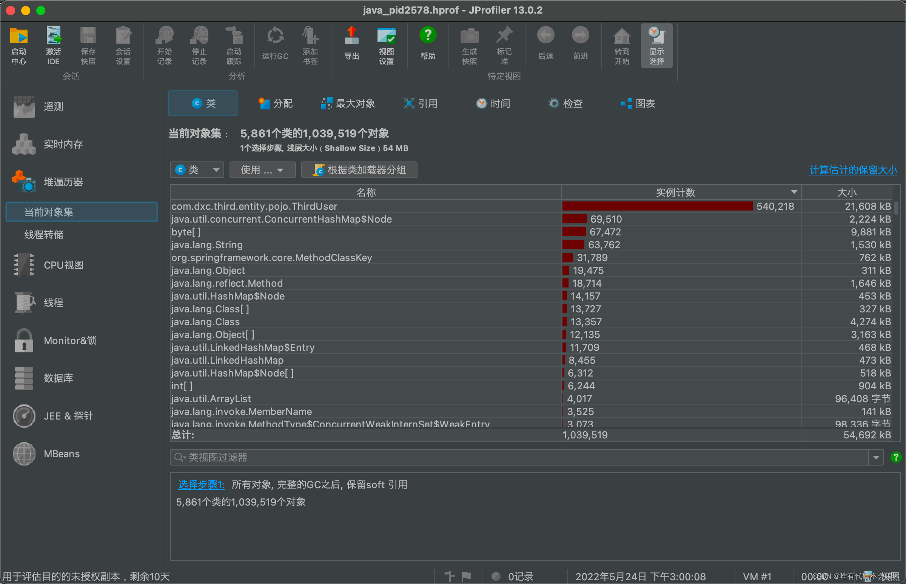
Task: Open the MBeans sidebar section
Action: coord(62,453)
